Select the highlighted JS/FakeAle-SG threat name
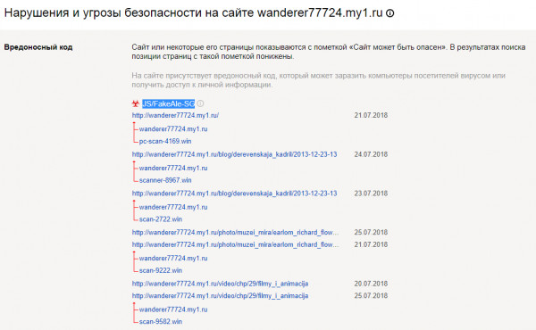The height and width of the screenshot is (330, 536). click(x=169, y=103)
